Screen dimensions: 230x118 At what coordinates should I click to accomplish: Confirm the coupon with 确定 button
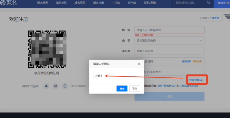click(122, 89)
